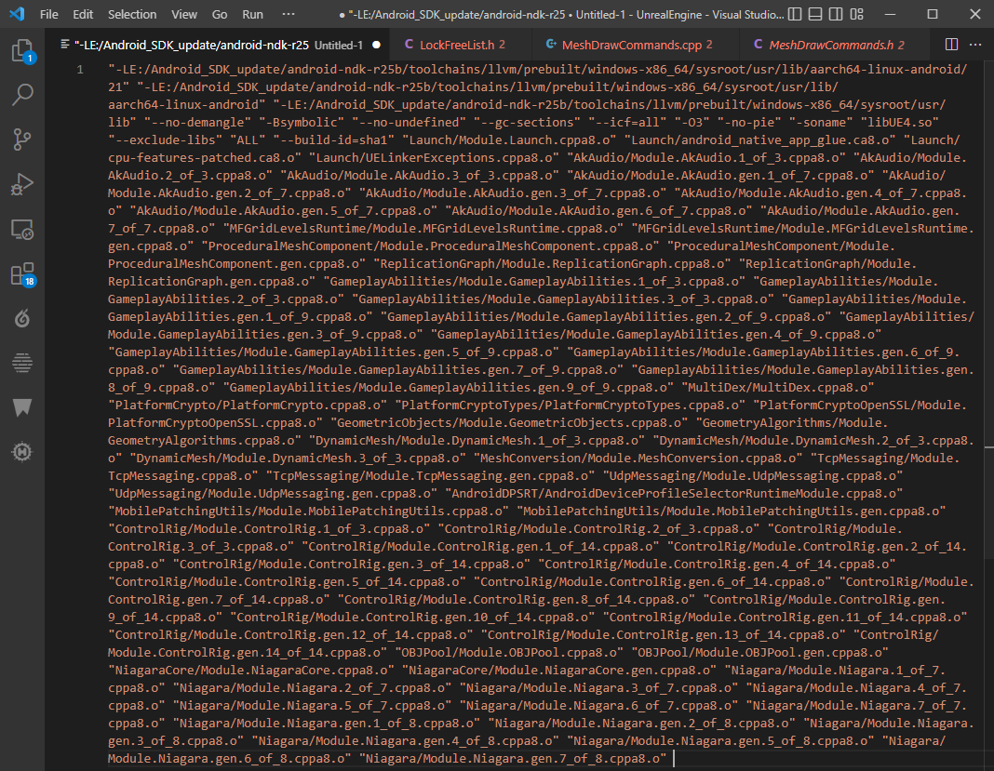
Task: Click line number 1 in the gutter
Action: click(x=80, y=70)
